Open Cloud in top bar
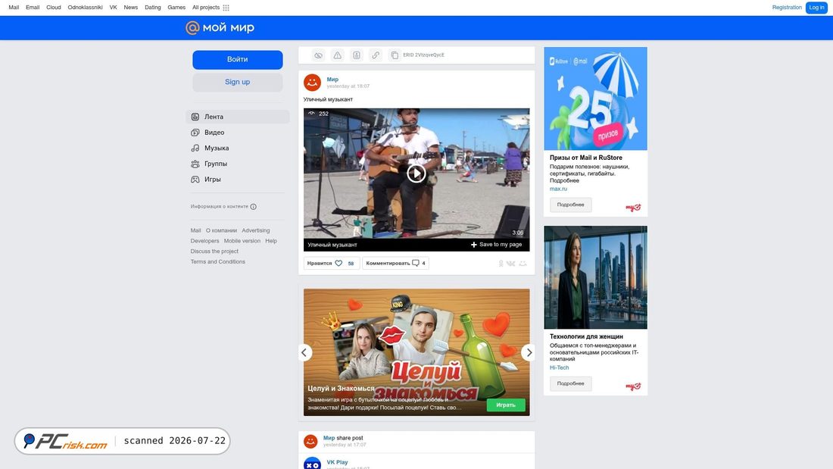This screenshot has width=833, height=469. 54,8
